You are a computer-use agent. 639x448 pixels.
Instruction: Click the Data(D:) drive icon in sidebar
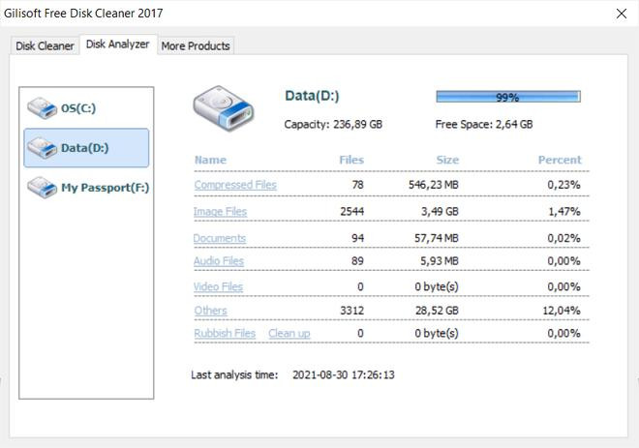click(x=42, y=148)
